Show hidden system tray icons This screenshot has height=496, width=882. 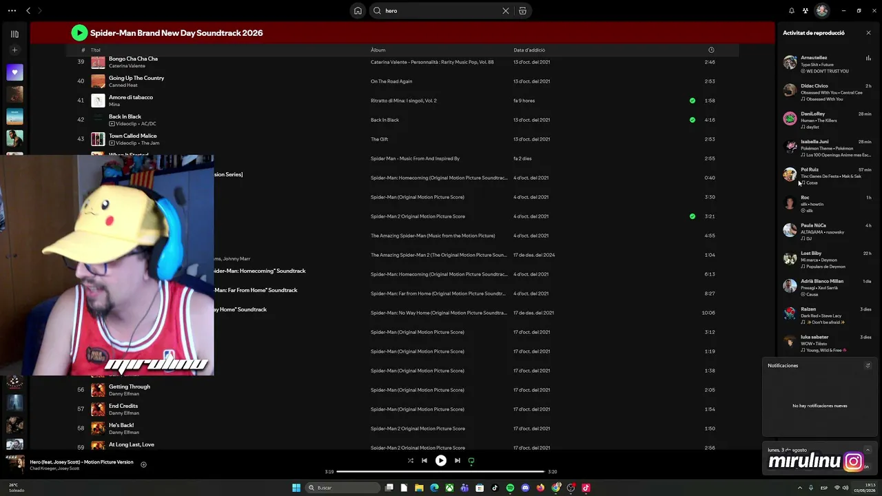(799, 488)
